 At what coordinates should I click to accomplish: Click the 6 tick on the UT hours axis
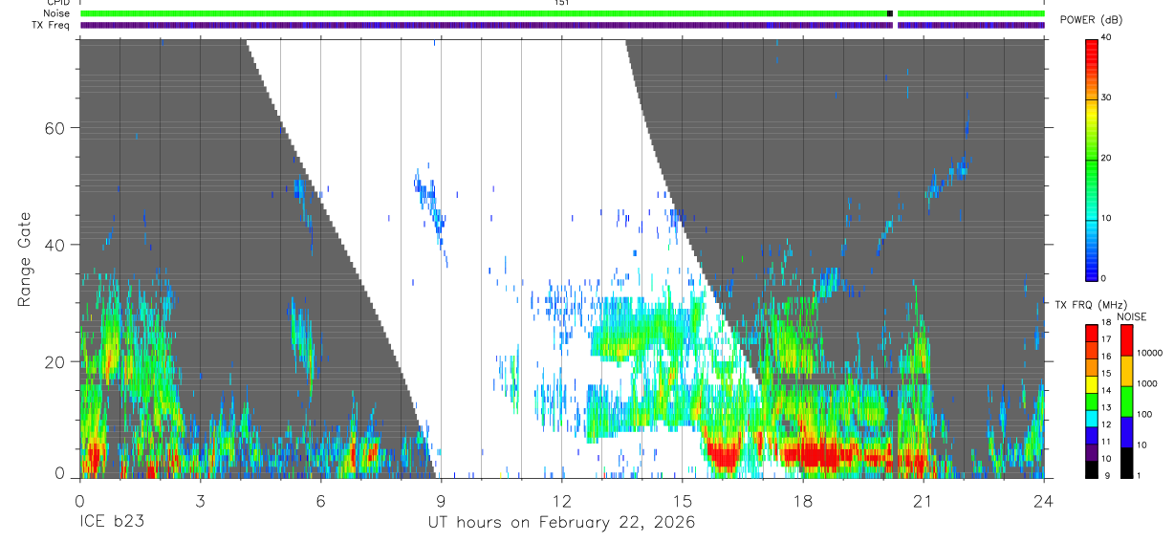(x=320, y=500)
